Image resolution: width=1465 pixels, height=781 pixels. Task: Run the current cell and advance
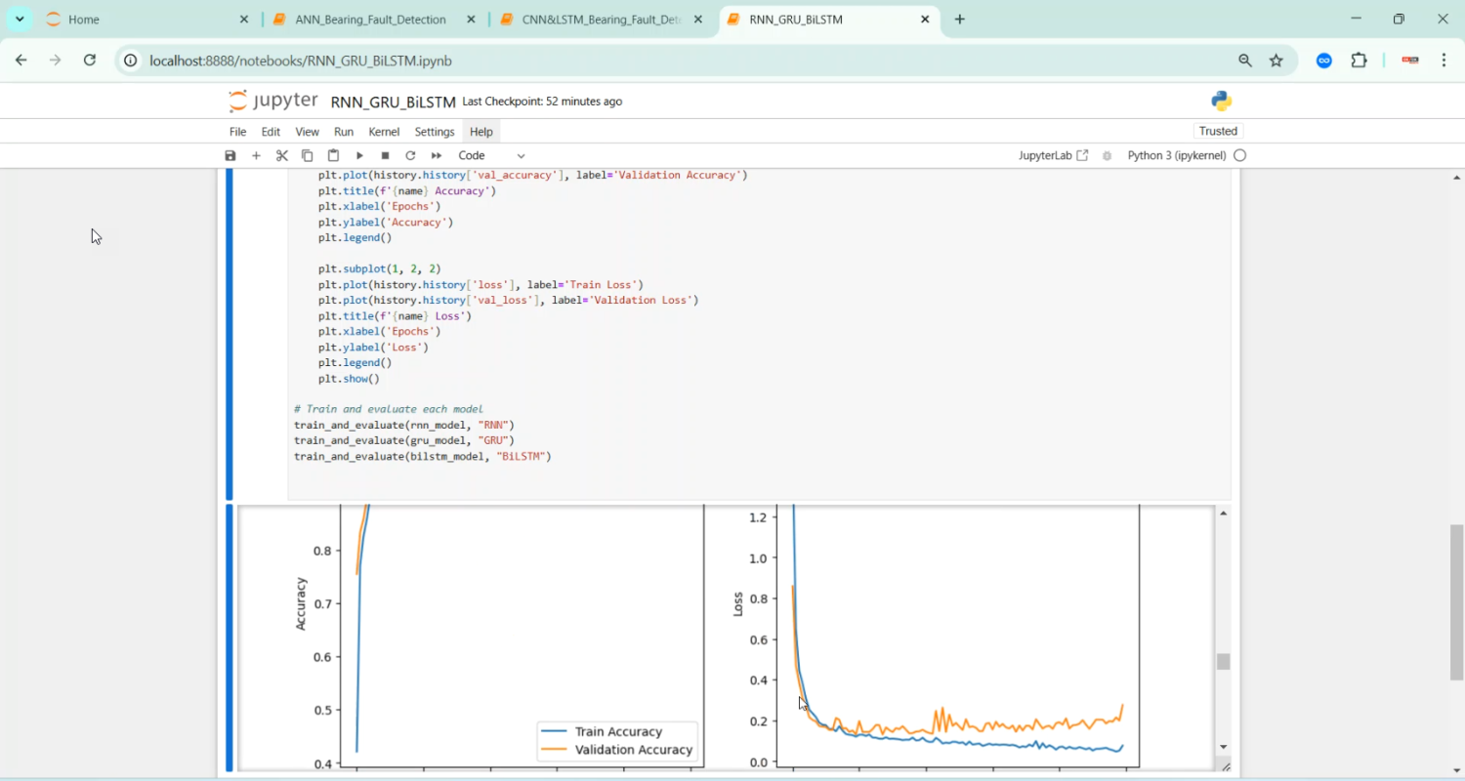[359, 155]
